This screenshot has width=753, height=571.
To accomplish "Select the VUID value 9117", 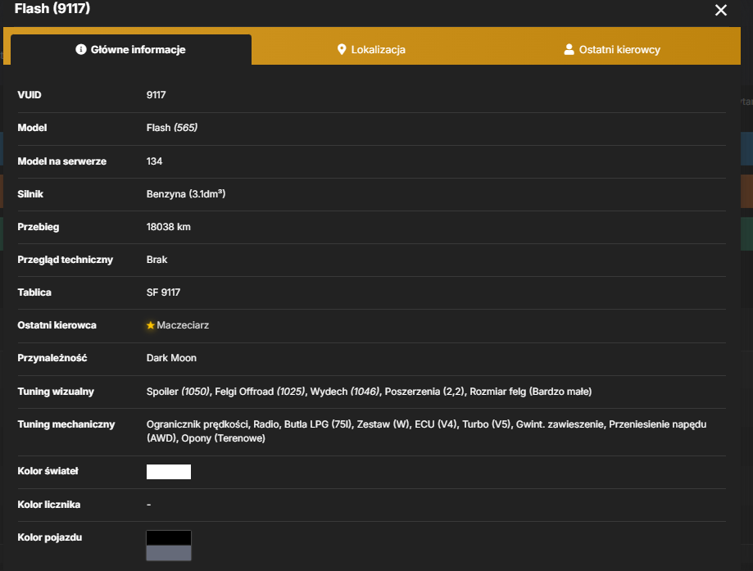I will (156, 94).
